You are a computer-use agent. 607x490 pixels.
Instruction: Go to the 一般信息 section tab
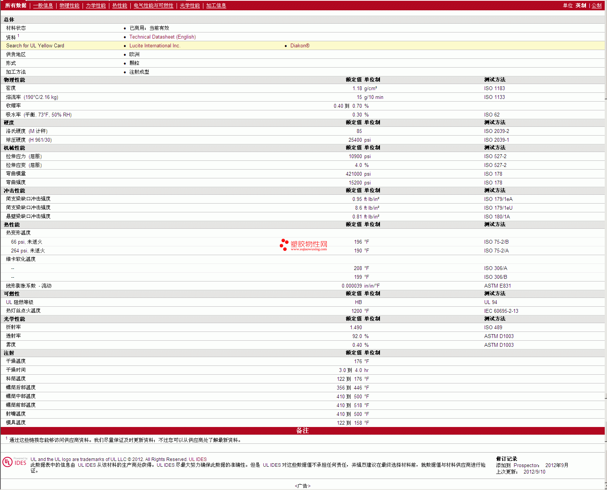point(43,5)
